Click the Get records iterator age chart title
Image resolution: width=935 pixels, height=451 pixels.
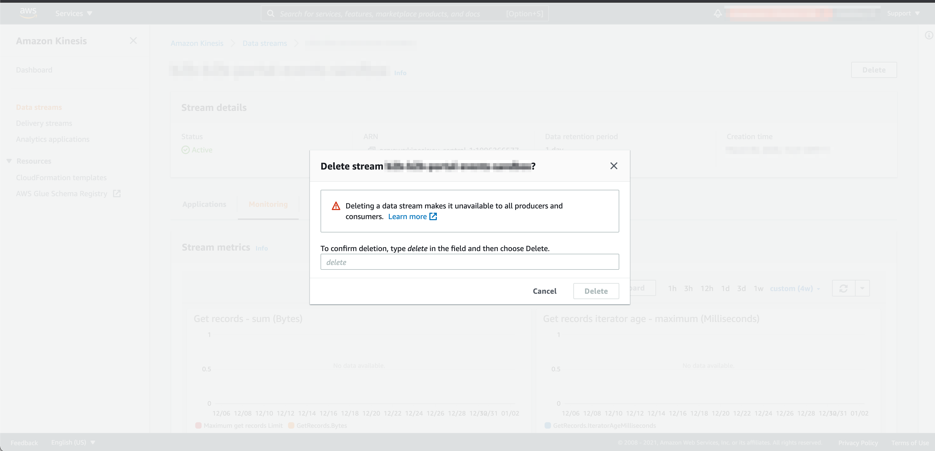pos(651,319)
